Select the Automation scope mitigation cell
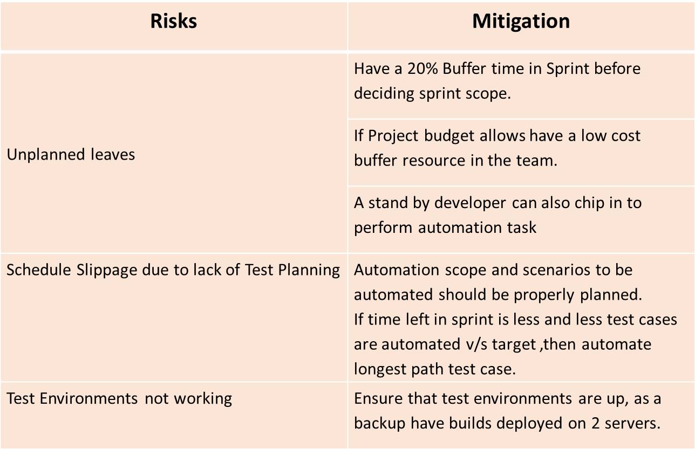 coord(521,317)
